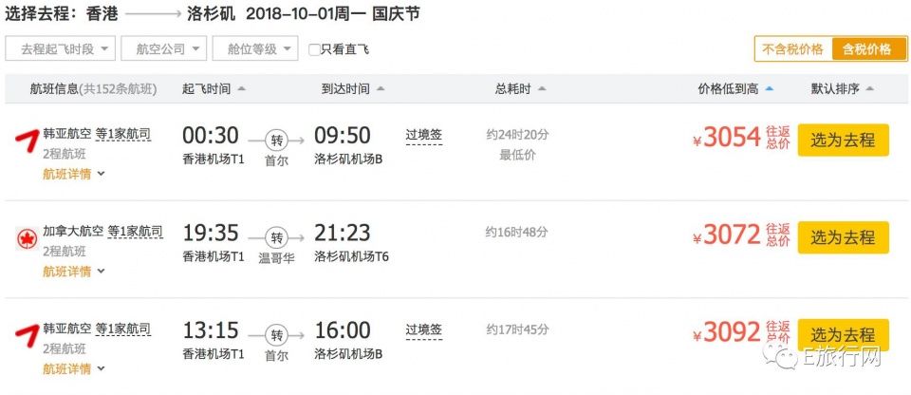The image size is (911, 395).
Task: Enable the 只看直飞 checkbox
Action: [x=314, y=49]
